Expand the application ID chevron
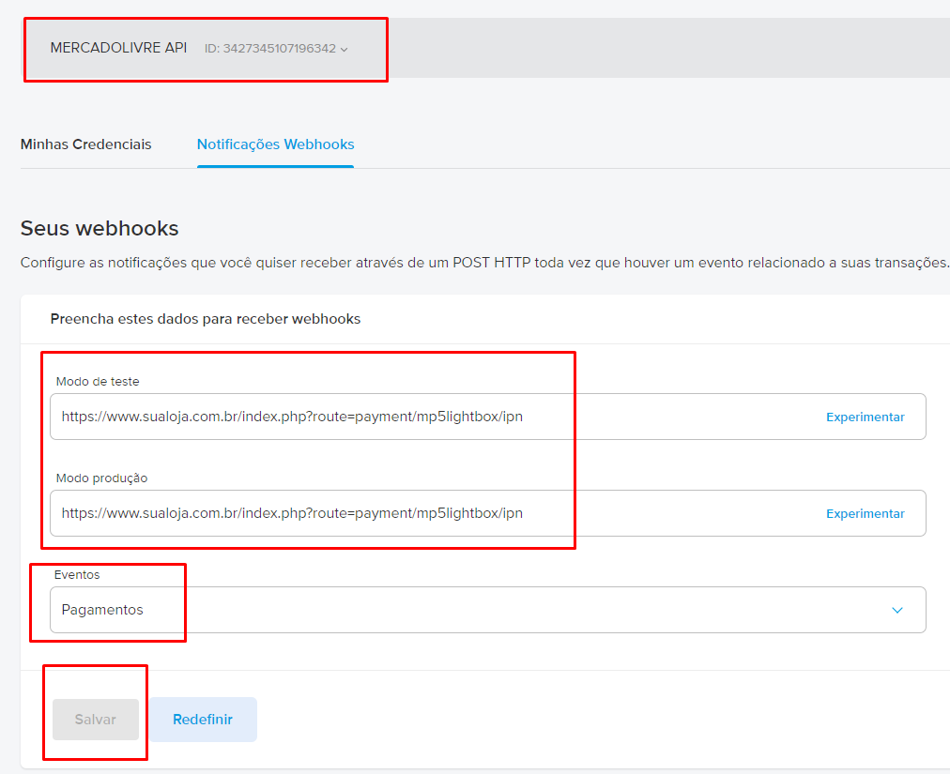The height and width of the screenshot is (774, 950). [345, 49]
